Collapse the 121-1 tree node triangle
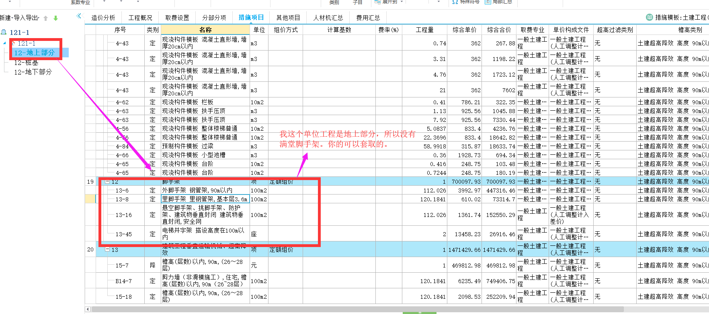Image resolution: width=709 pixels, height=314 pixels. click(4, 43)
